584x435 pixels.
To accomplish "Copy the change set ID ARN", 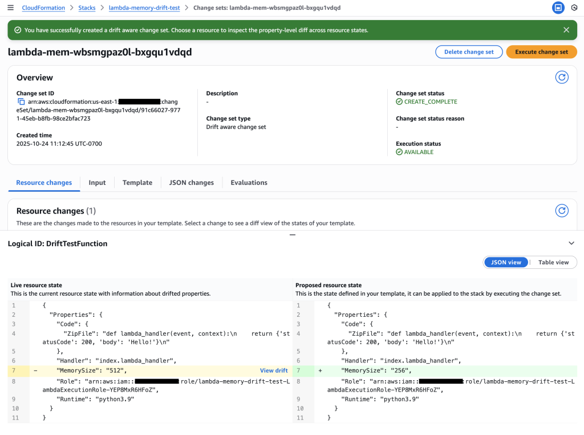I will tap(21, 102).
